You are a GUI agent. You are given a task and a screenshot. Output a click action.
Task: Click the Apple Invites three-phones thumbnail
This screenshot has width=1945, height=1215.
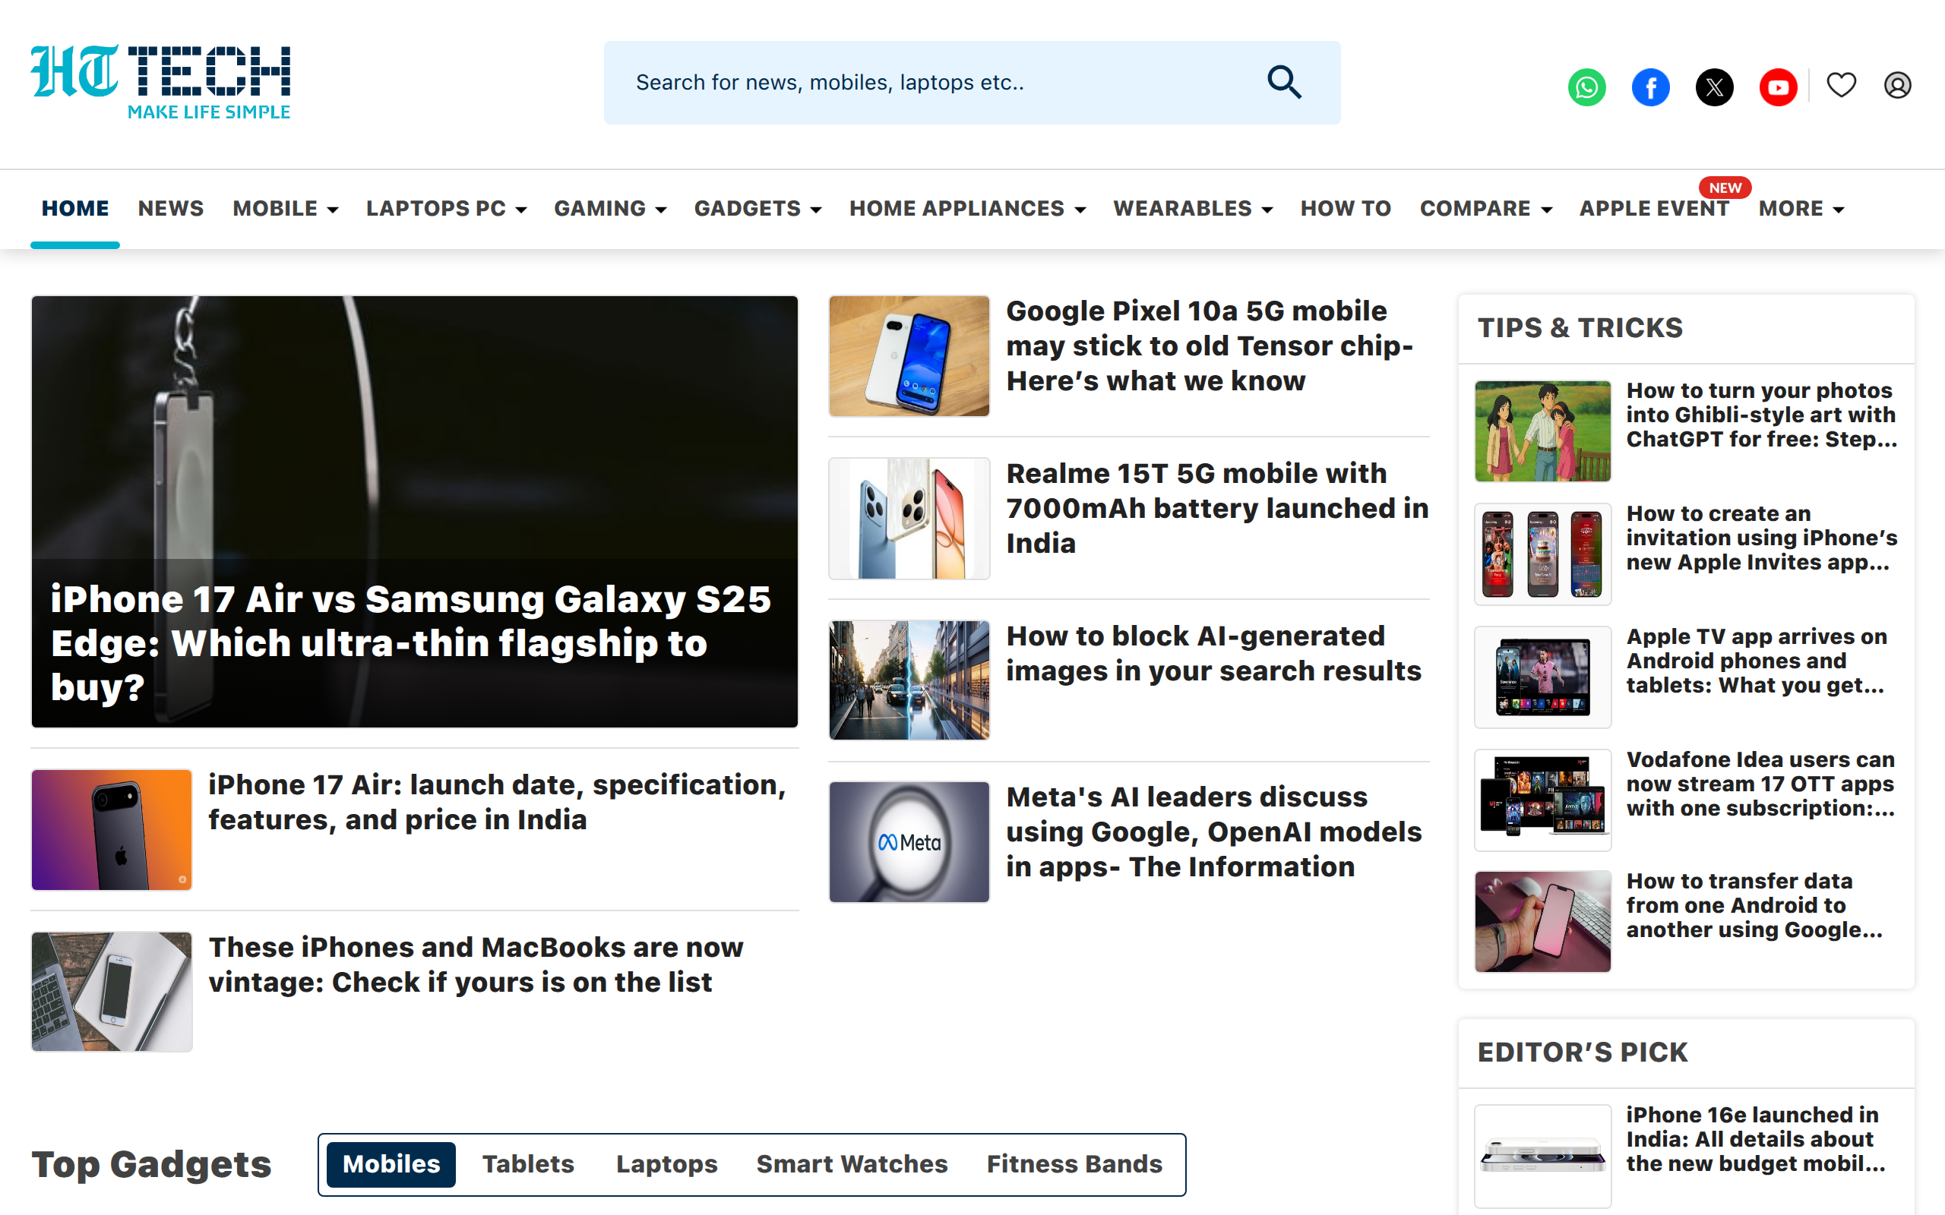coord(1542,554)
